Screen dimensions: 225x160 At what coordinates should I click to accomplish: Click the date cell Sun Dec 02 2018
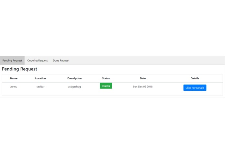(x=143, y=87)
